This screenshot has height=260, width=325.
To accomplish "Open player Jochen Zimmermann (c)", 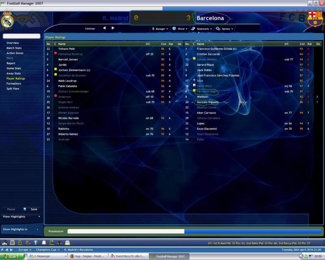I will 74,70.
